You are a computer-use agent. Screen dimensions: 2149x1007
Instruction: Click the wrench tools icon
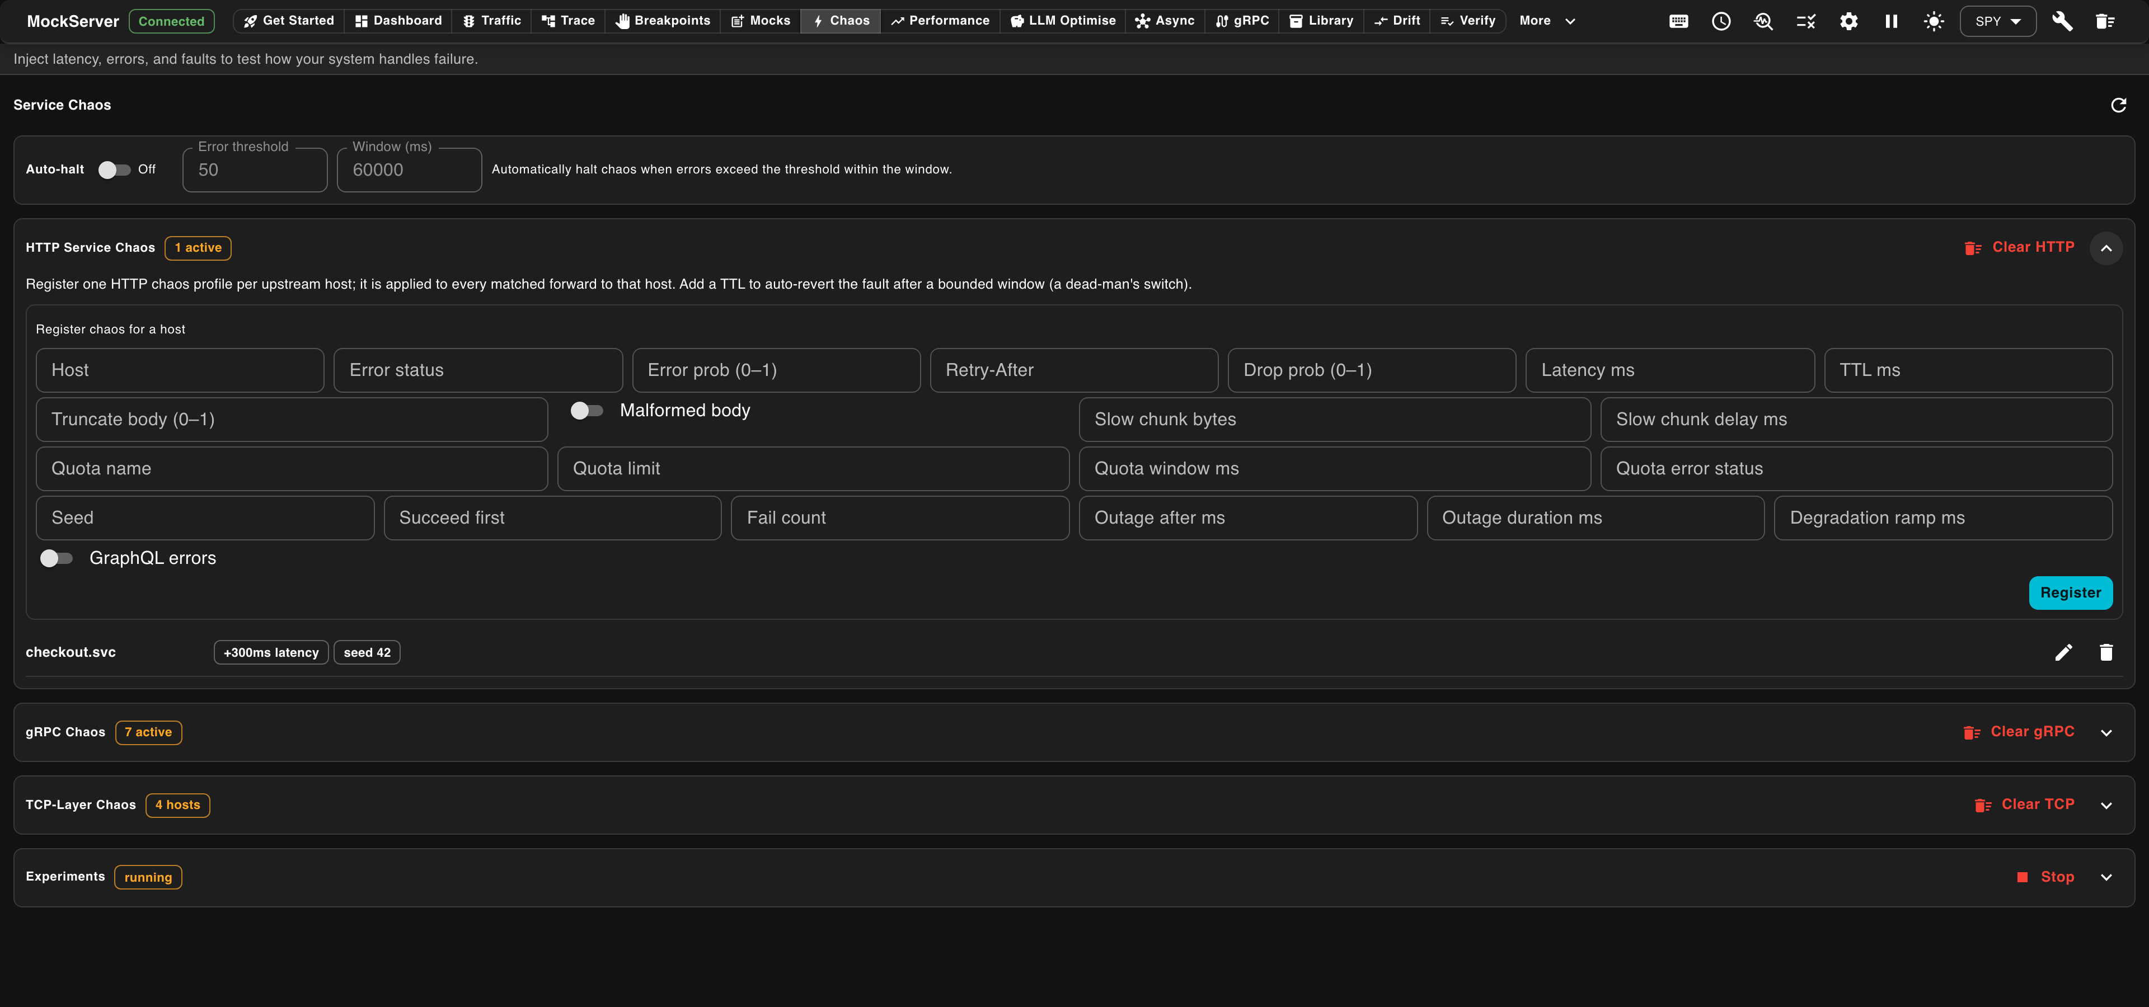2062,22
